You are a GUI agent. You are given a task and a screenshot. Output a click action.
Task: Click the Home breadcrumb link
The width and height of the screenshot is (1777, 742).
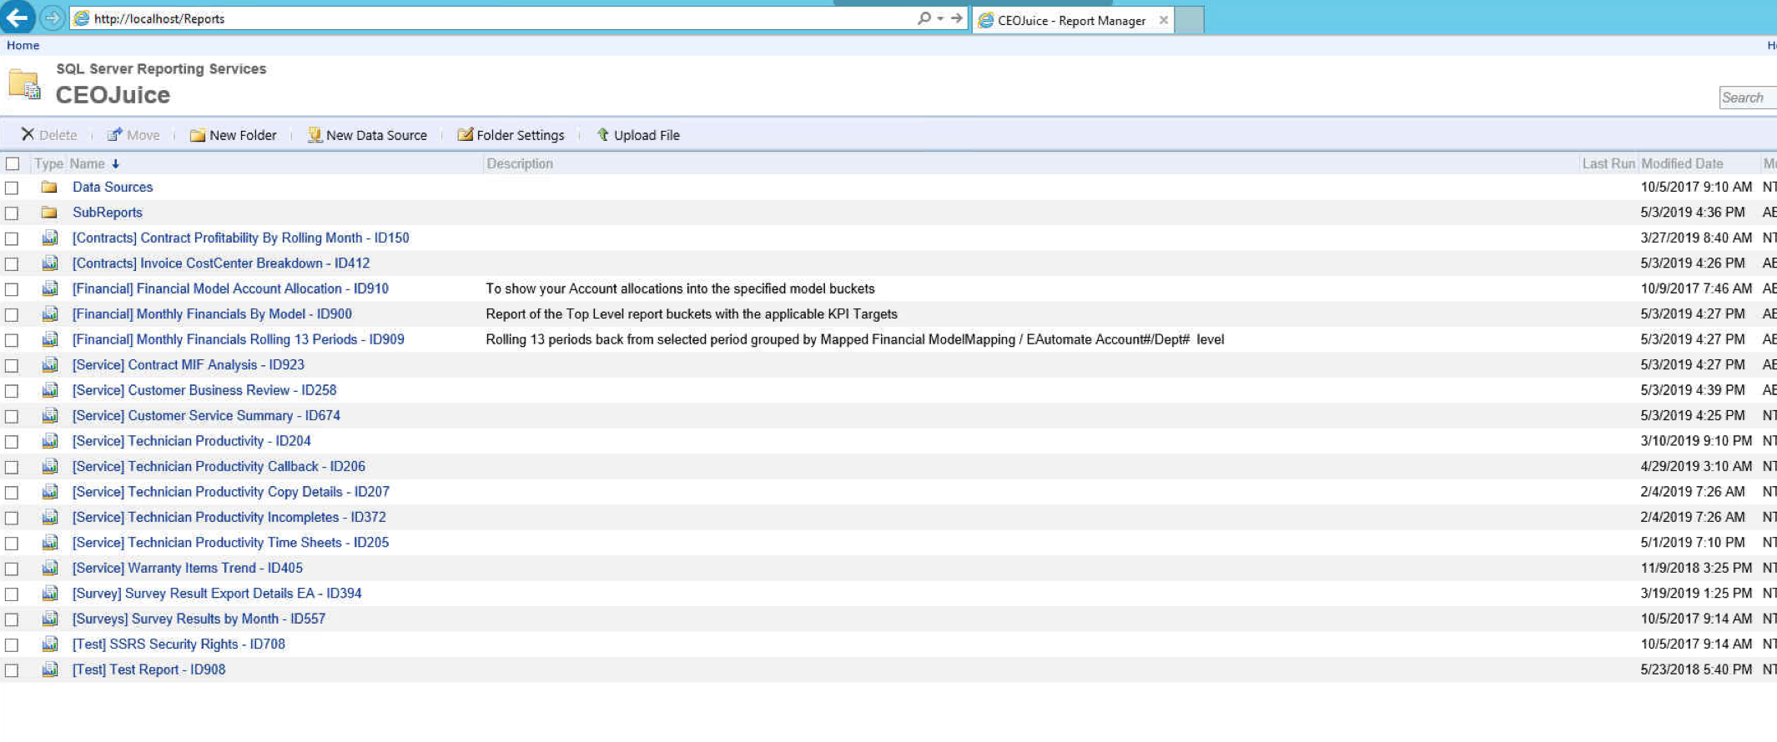23,45
